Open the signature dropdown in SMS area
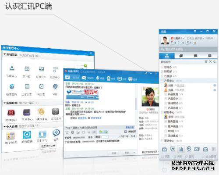The width and height of the screenshot is (219, 175). point(107,137)
